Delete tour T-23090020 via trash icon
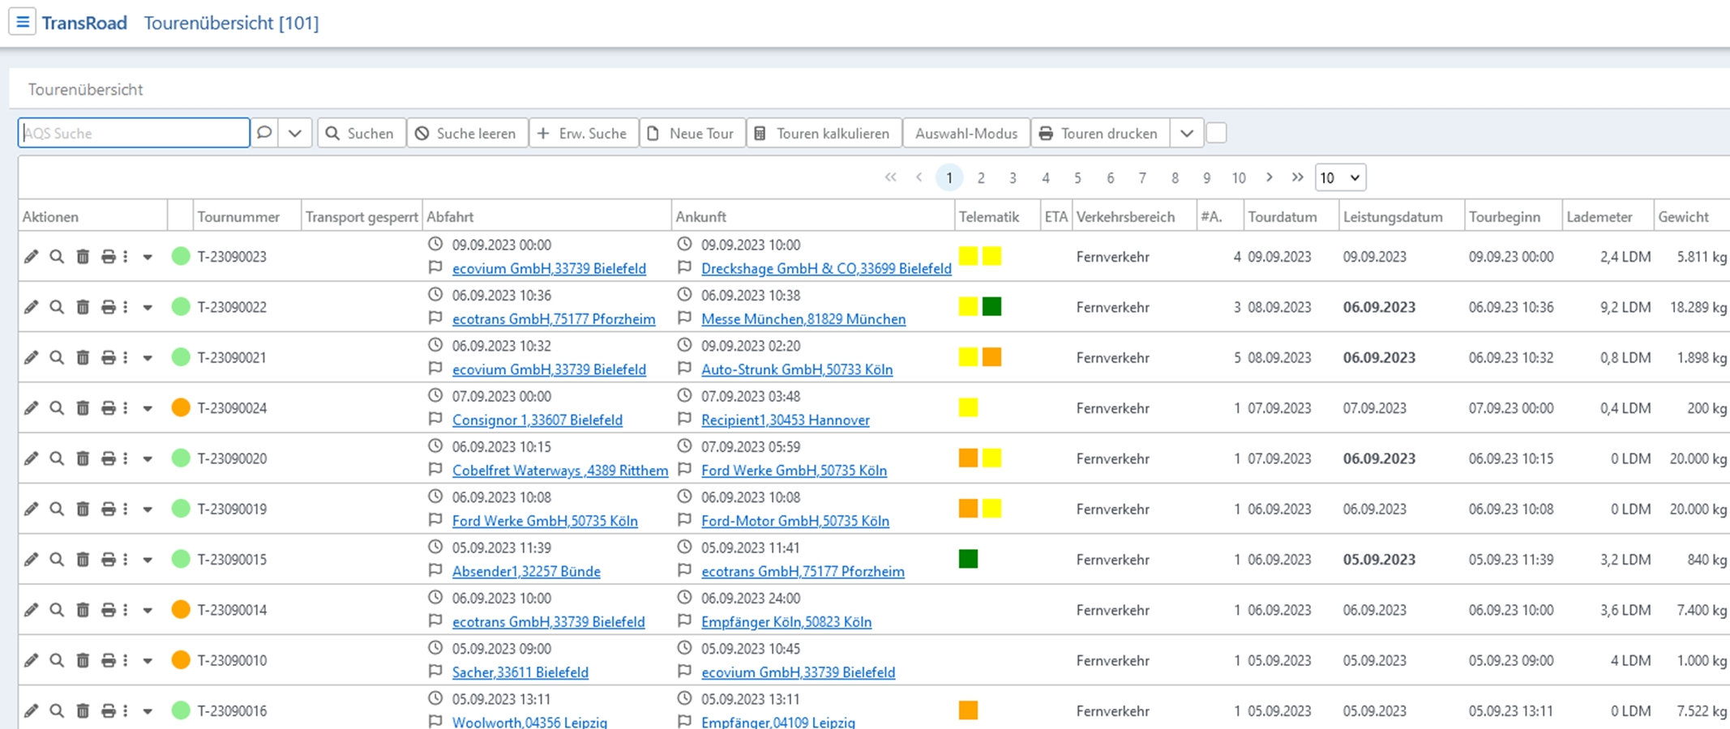The height and width of the screenshot is (729, 1730). [x=83, y=458]
